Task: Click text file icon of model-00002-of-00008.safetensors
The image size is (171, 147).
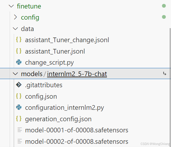Action: 20,141
